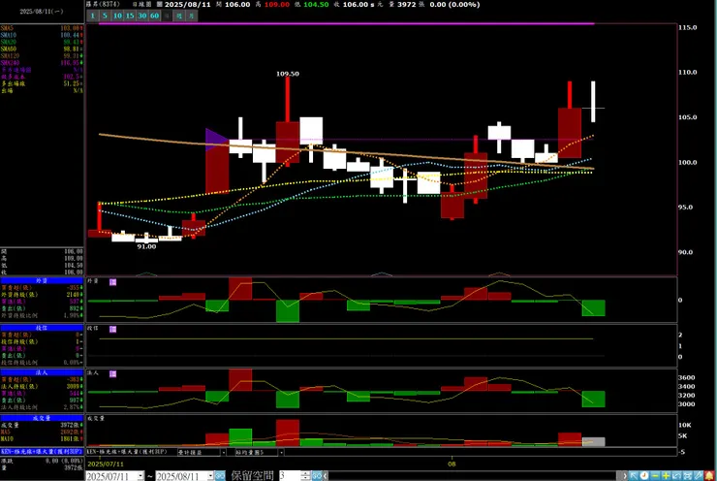The width and height of the screenshot is (717, 481).
Task: Click the highlighted KEN strategy label at left
Action: pyautogui.click(x=42, y=452)
